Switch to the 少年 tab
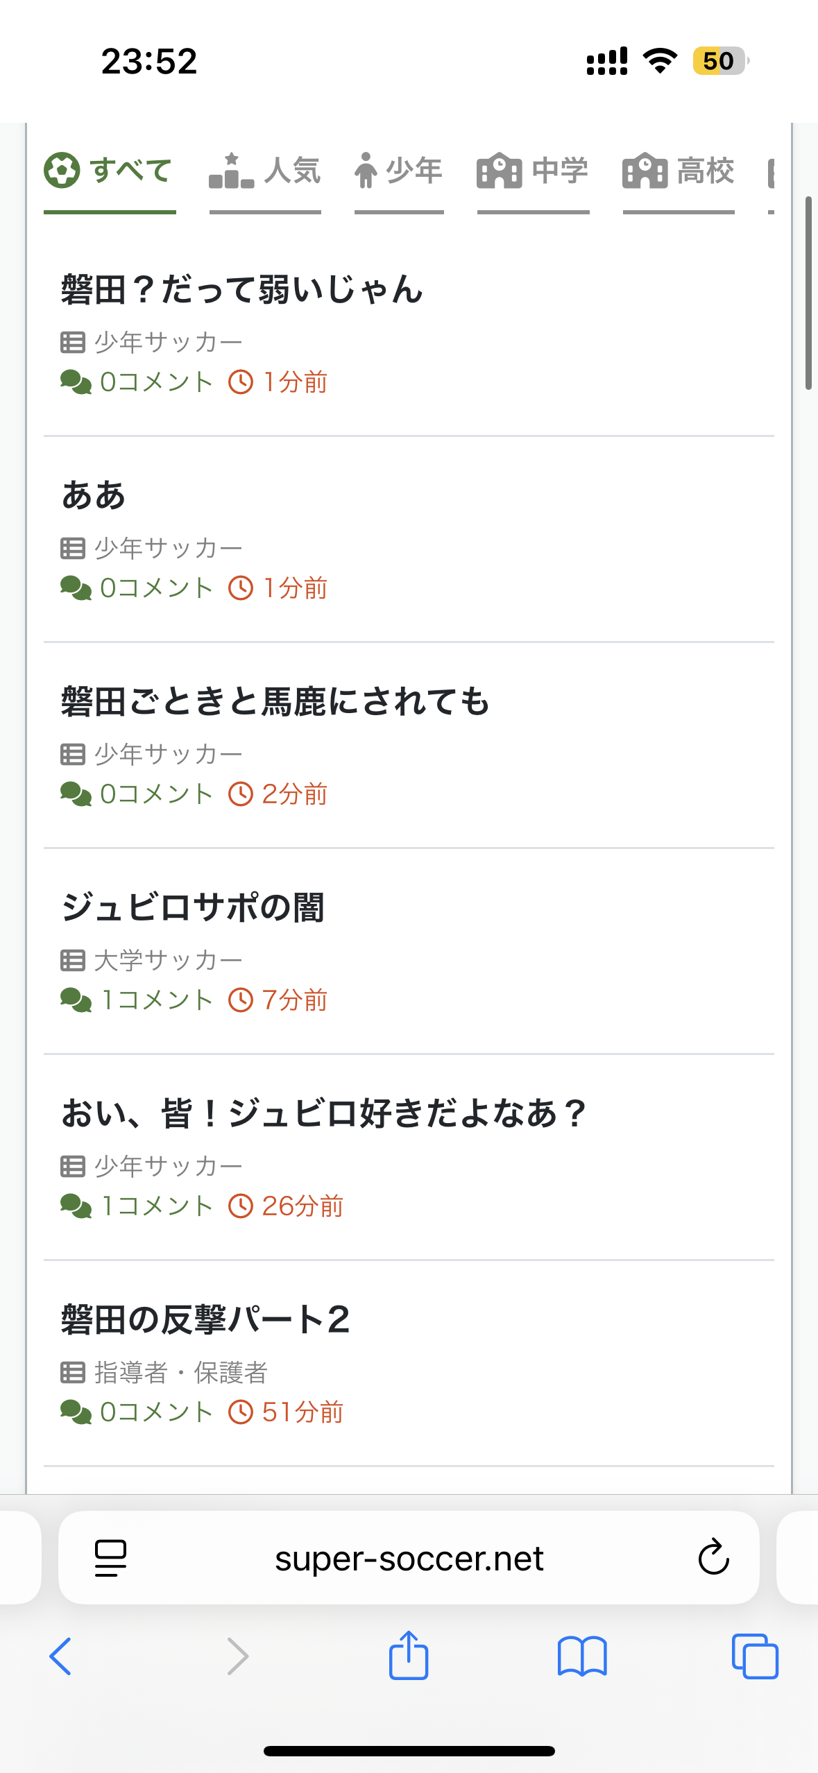This screenshot has height=1773, width=818. 414,171
